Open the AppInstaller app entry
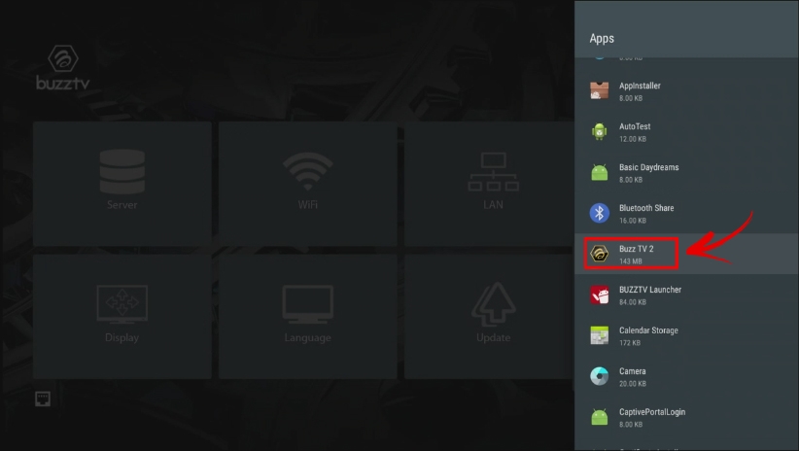The height and width of the screenshot is (451, 799). click(686, 91)
